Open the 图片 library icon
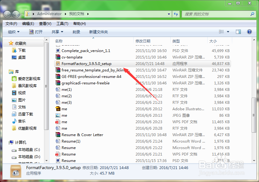This screenshot has width=259, height=182. point(14,100)
